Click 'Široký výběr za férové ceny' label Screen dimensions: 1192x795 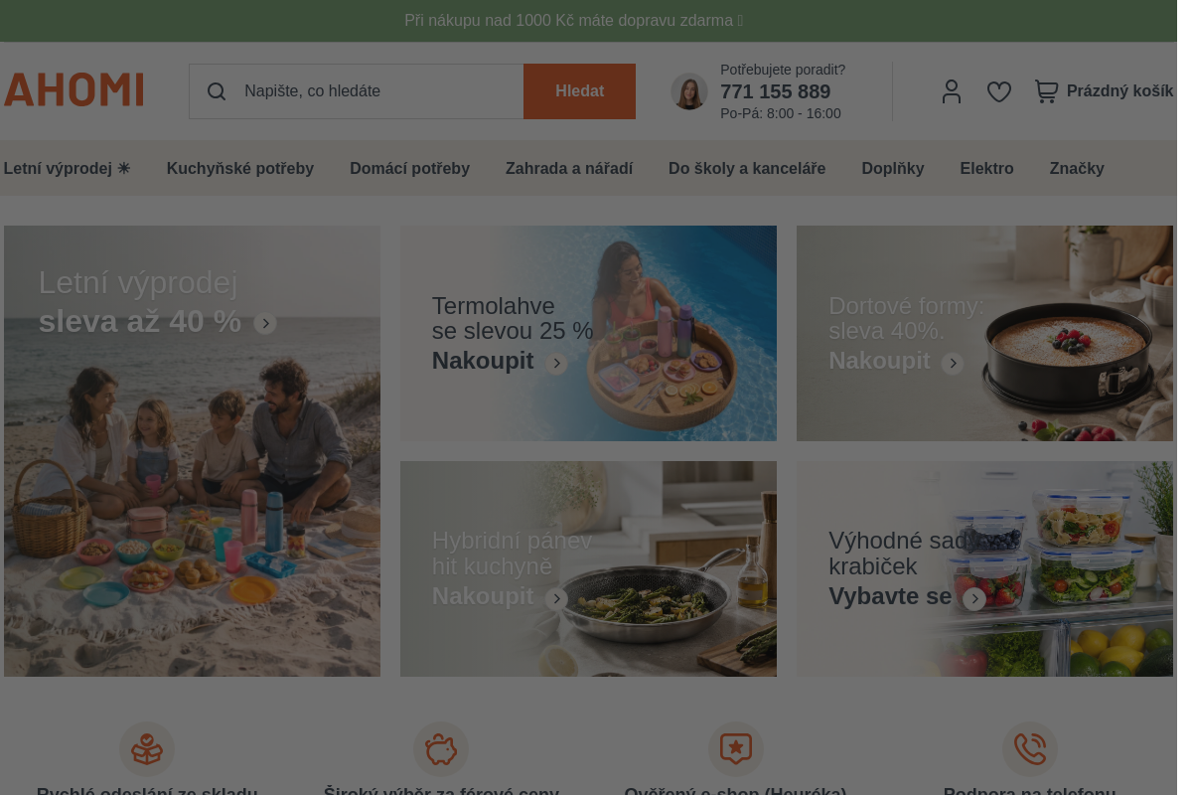point(441,791)
